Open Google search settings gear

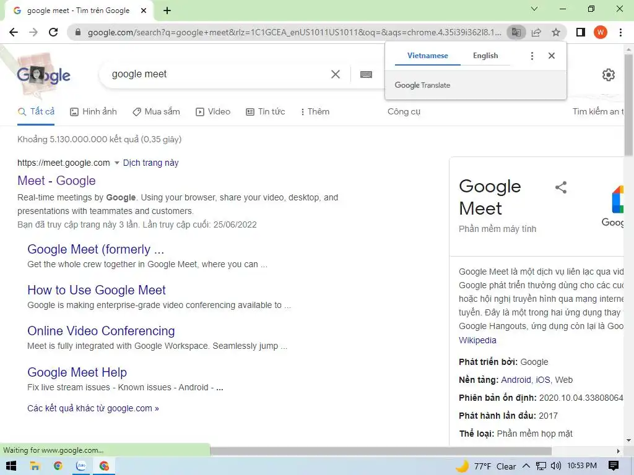pyautogui.click(x=609, y=75)
